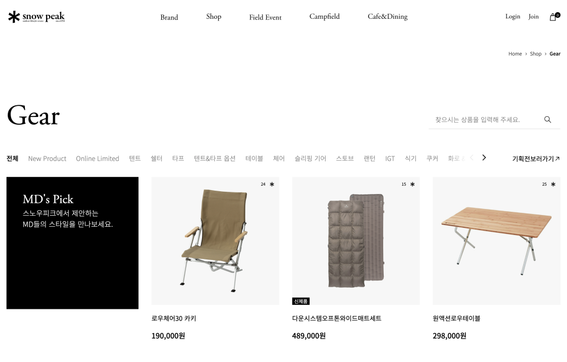This screenshot has height=362, width=567.
Task: Click the search magnifier icon
Action: pos(548,120)
